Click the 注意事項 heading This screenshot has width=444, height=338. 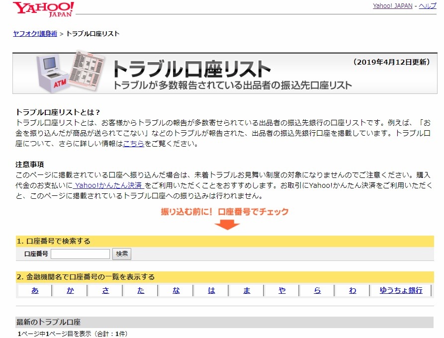coord(30,165)
